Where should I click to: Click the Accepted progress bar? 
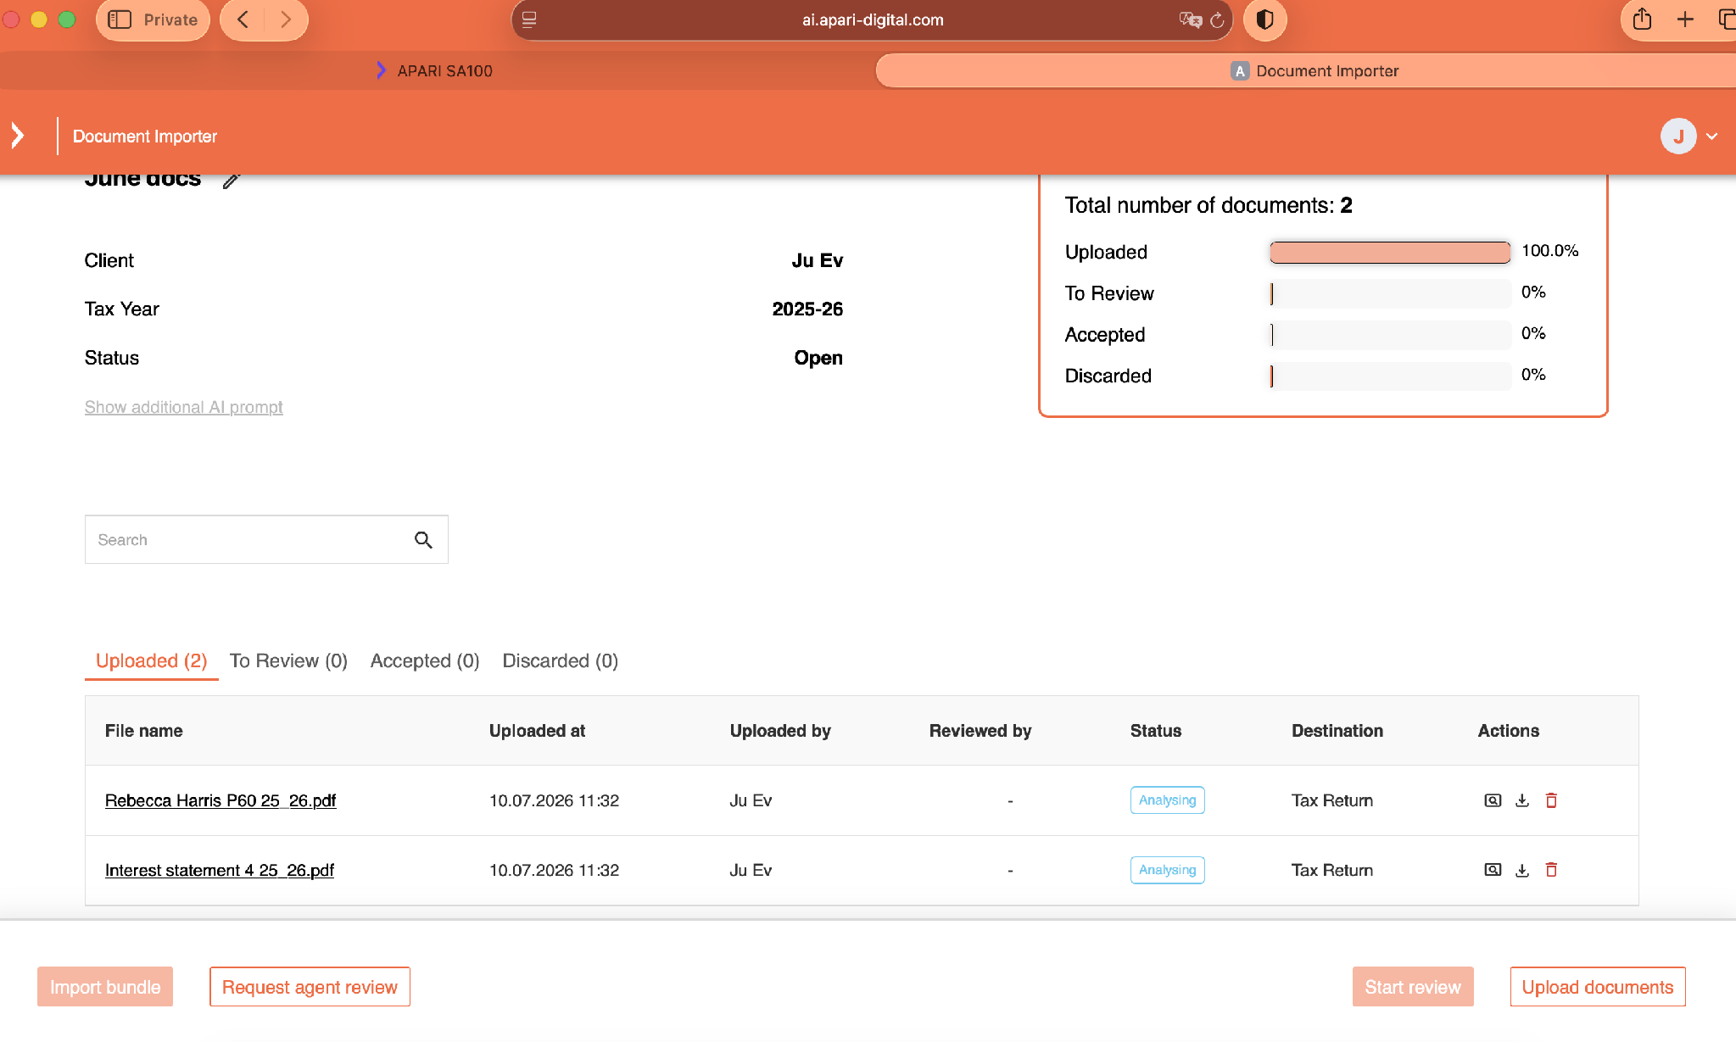click(1390, 334)
